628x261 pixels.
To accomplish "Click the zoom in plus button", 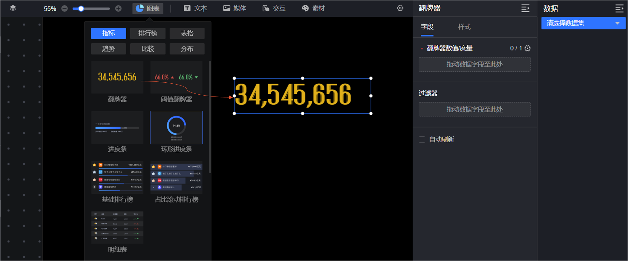I will pos(118,8).
